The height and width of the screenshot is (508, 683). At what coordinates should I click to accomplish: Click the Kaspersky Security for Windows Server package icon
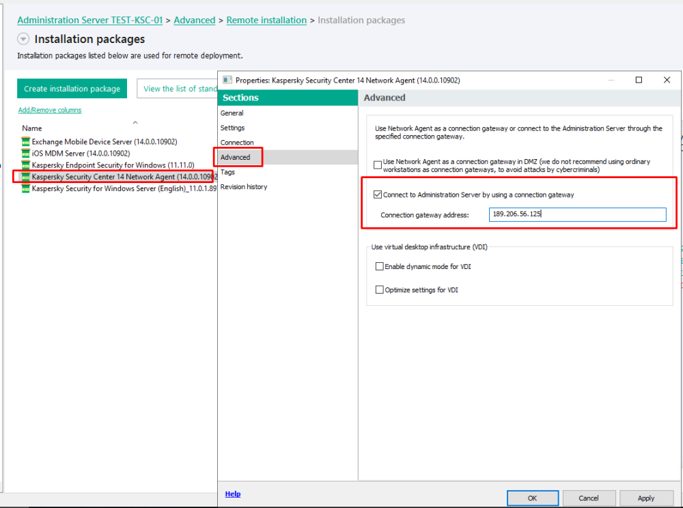click(26, 188)
